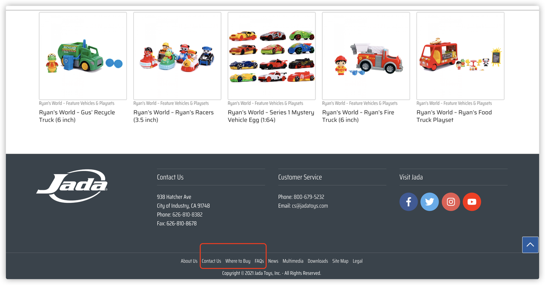Screen dimensions: 545x285
Task: Open Ryan's Fire Truck (6 inch) title
Action: coord(358,116)
